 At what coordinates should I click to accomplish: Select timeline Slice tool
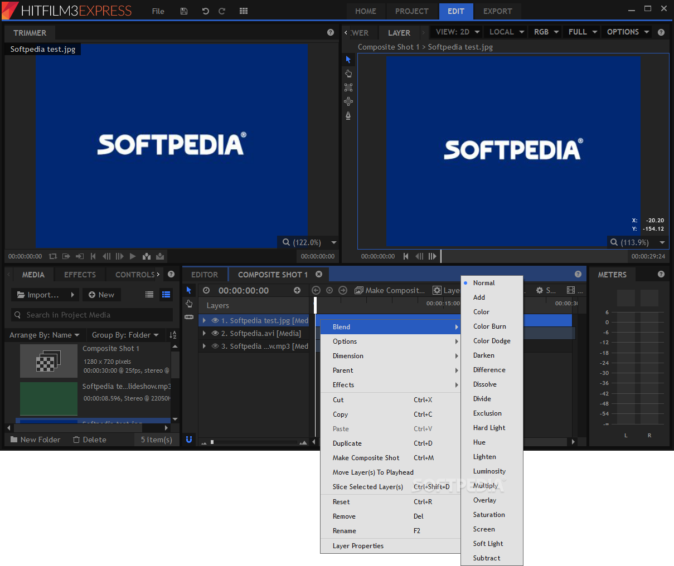[189, 317]
